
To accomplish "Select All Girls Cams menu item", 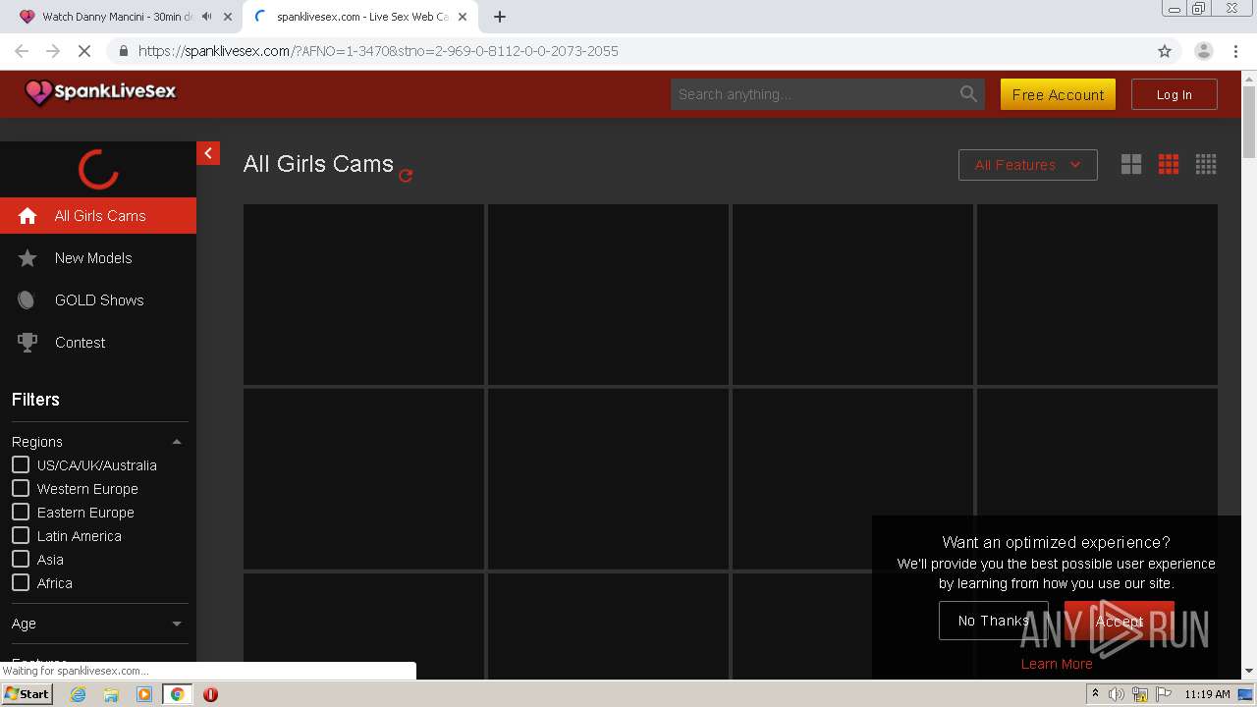I will (98, 216).
